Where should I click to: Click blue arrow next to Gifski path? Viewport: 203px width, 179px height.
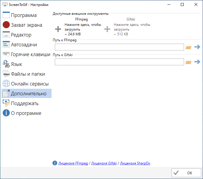point(197,62)
